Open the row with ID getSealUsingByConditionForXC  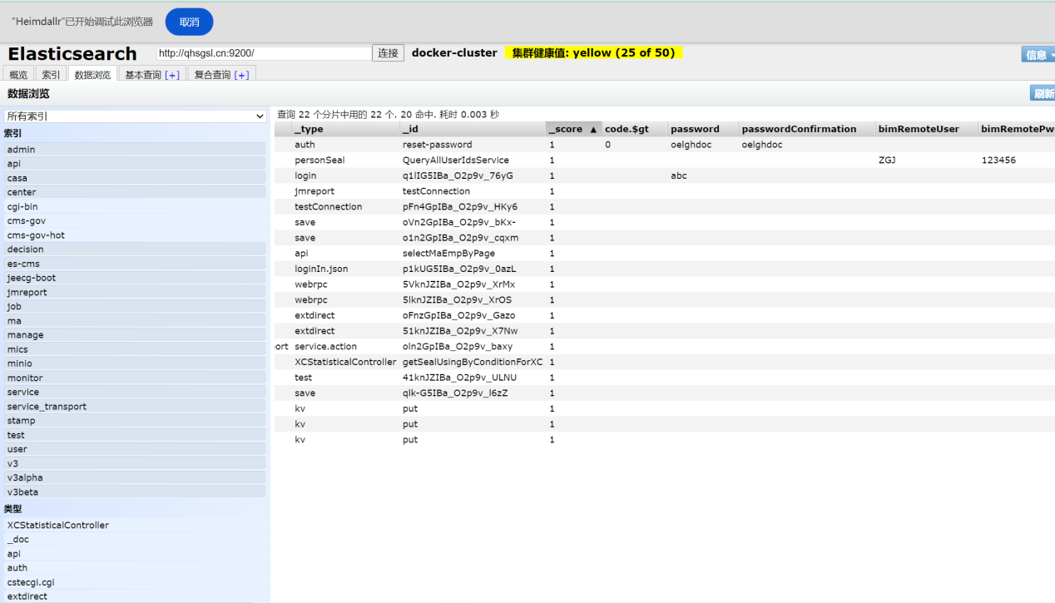[x=665, y=363]
